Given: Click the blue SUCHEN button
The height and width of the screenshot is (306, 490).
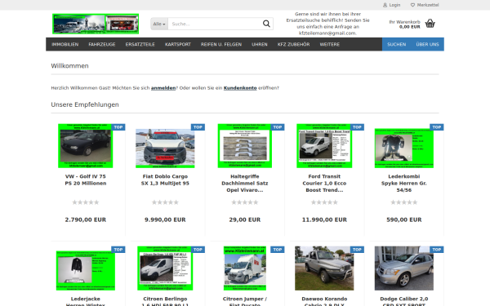Looking at the screenshot, I should 397,44.
